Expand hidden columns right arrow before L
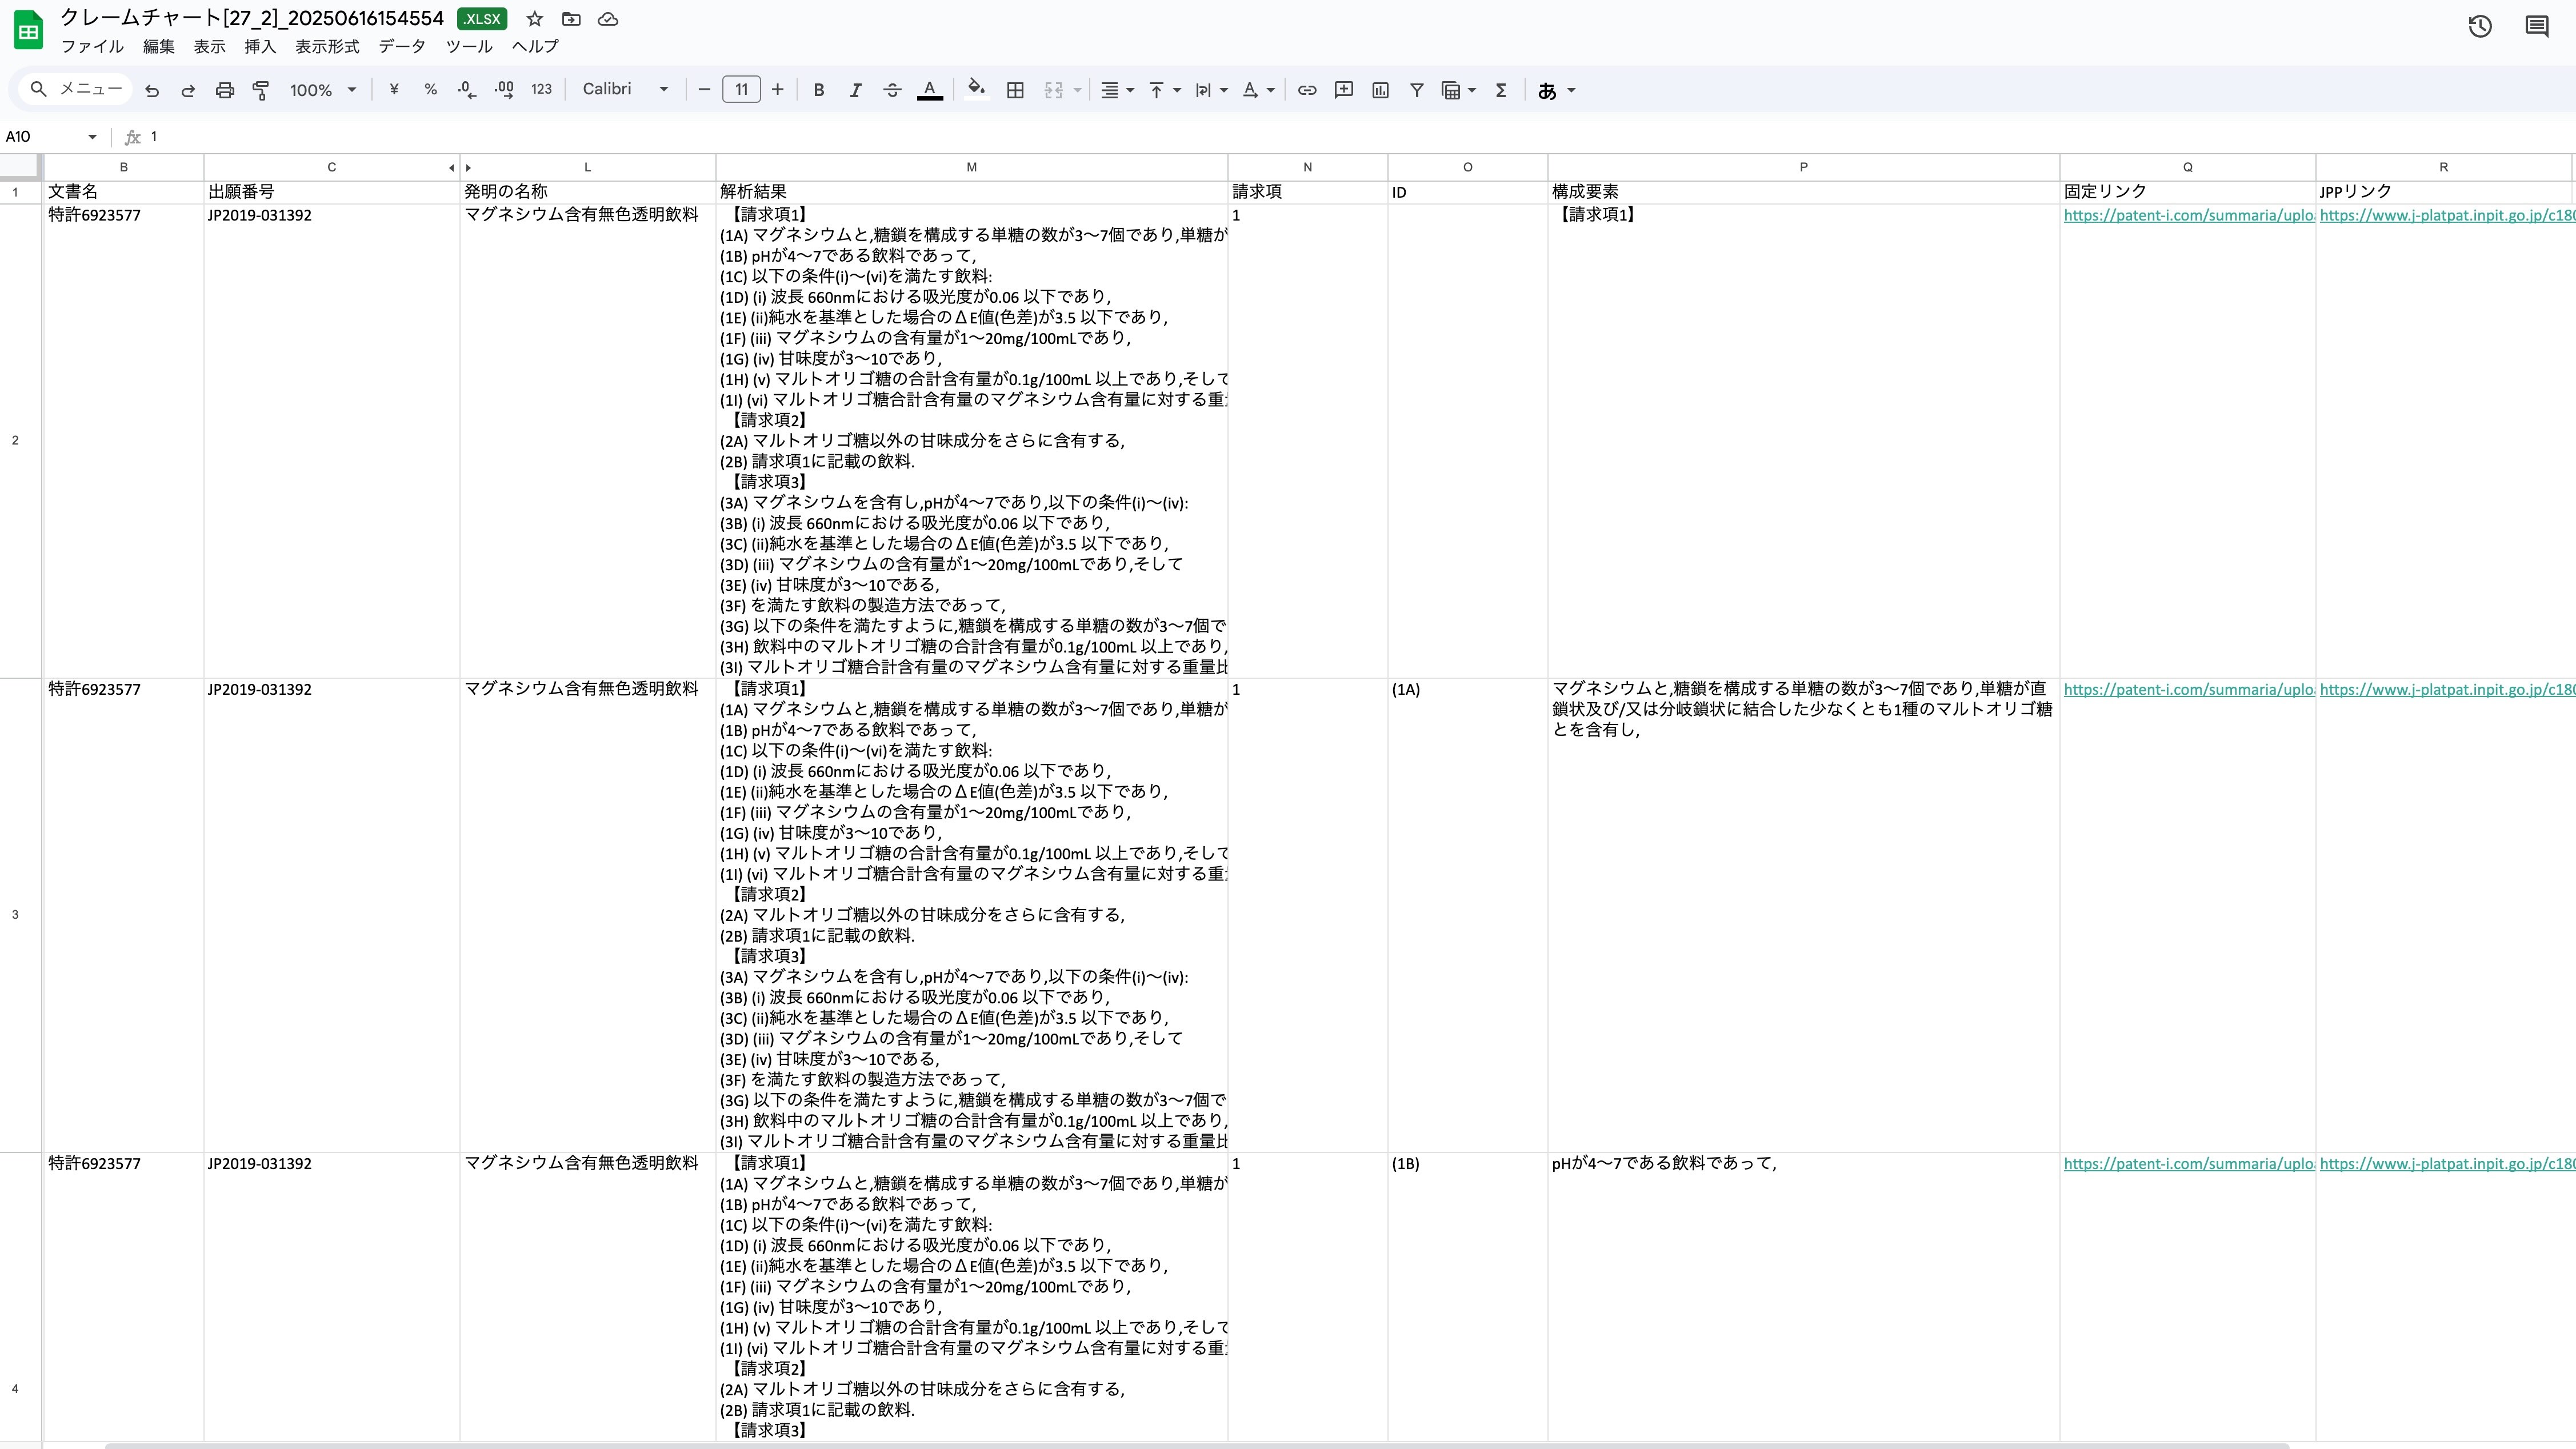 [468, 168]
